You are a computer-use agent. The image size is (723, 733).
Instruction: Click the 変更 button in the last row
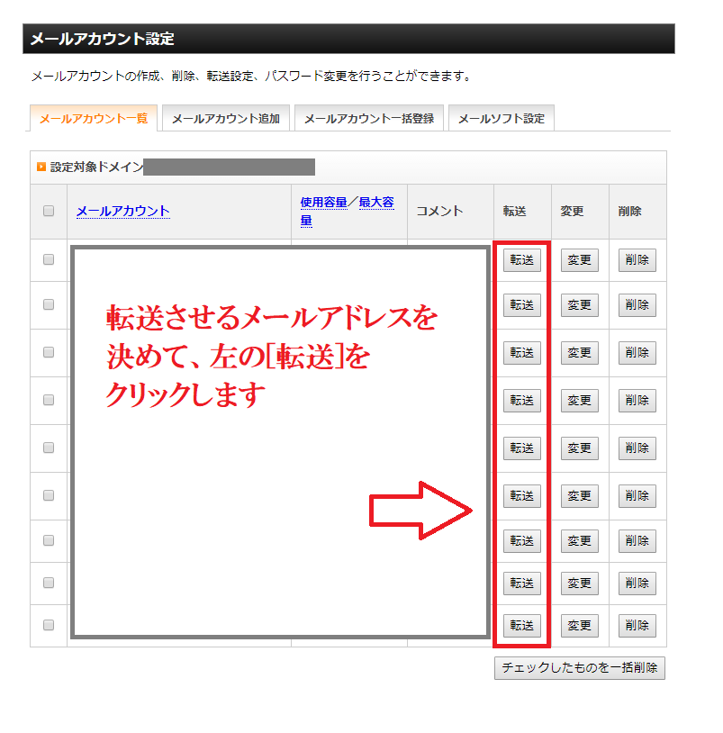[x=580, y=626]
